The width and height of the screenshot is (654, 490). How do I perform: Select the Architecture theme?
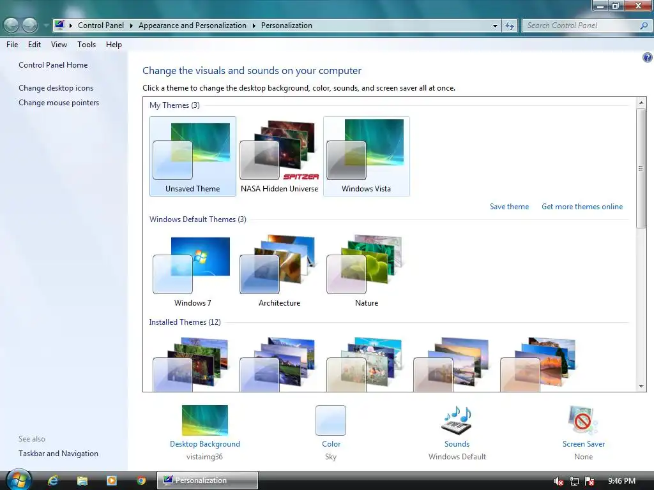(280, 271)
